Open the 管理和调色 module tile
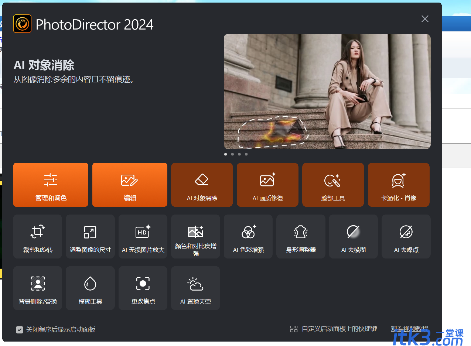 point(51,185)
